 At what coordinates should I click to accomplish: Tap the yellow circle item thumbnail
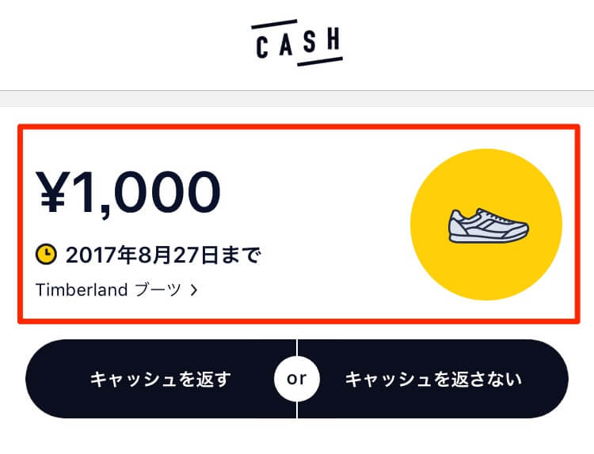click(486, 225)
